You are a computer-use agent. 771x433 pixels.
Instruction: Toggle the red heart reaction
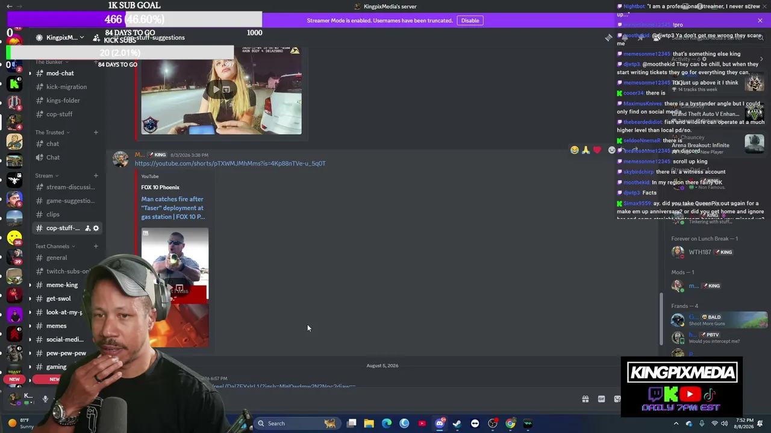click(x=597, y=150)
